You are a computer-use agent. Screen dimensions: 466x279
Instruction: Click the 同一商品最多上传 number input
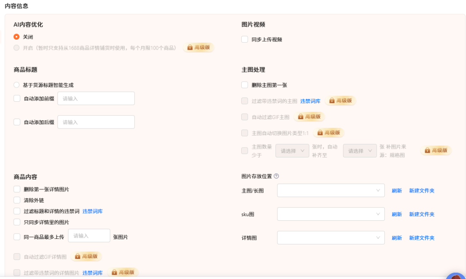(x=89, y=235)
